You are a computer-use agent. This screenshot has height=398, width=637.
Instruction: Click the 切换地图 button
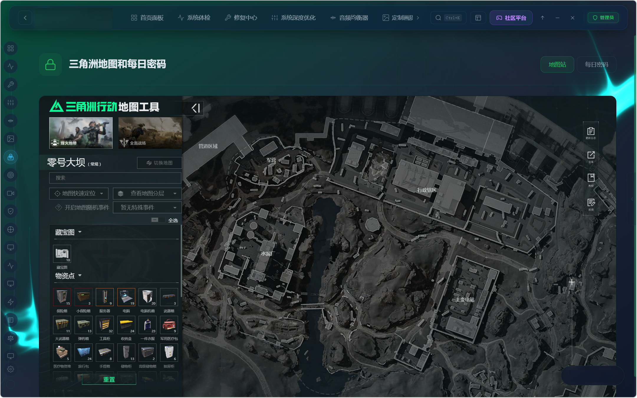click(x=159, y=163)
